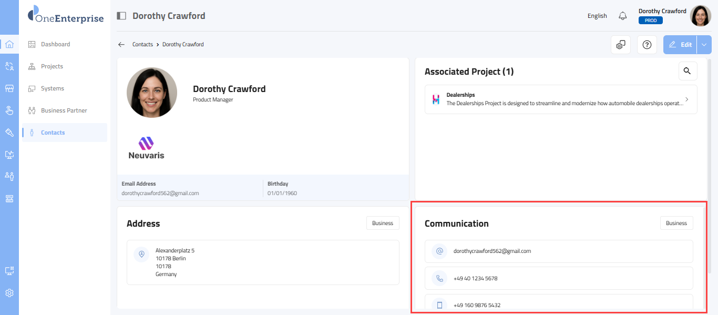Expand the Edit button dropdown arrow

point(704,45)
